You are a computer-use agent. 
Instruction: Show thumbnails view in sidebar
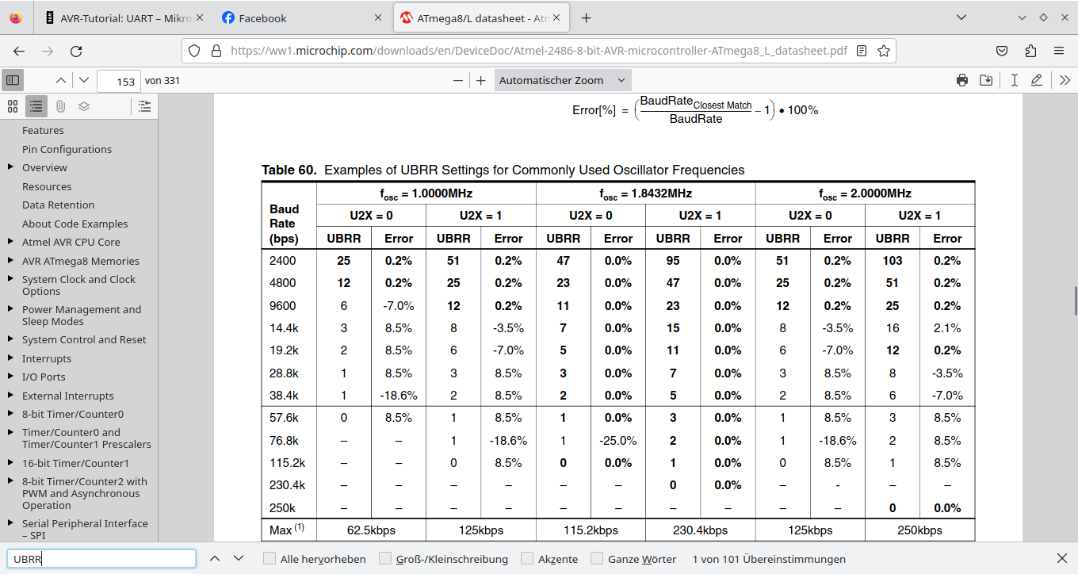pos(13,106)
